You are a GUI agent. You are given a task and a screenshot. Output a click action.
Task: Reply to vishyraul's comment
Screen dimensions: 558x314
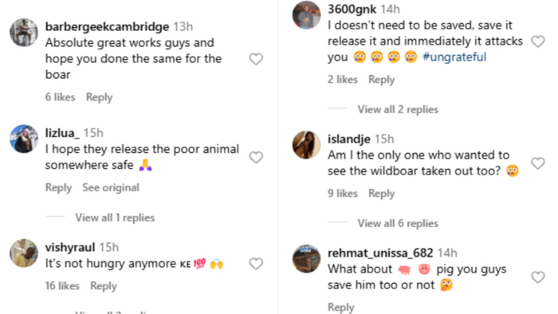(103, 286)
